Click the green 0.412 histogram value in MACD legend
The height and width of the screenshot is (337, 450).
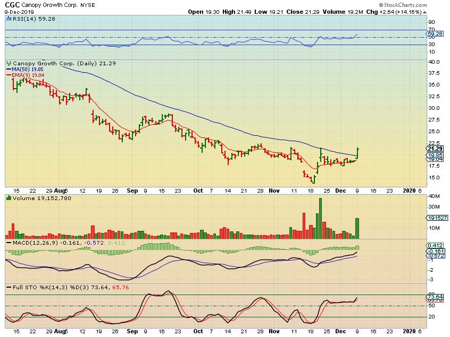116,243
